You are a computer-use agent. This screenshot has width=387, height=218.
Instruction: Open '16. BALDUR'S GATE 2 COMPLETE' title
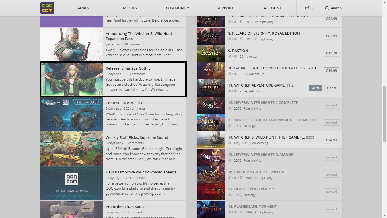click(x=256, y=172)
